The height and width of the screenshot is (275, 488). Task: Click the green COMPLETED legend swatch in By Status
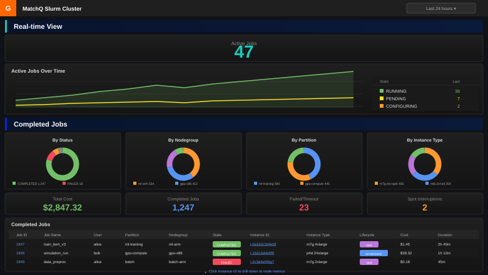(14, 184)
